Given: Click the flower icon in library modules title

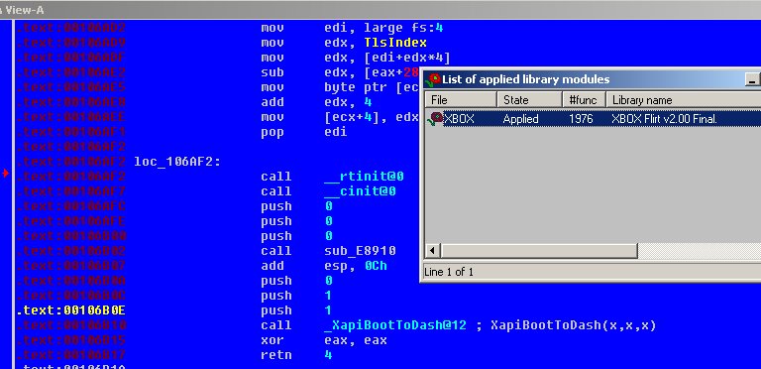Looking at the screenshot, I should click(433, 79).
